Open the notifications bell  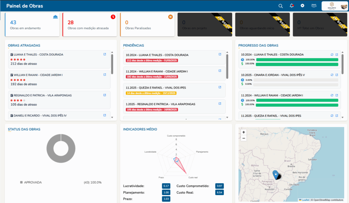(291, 6)
